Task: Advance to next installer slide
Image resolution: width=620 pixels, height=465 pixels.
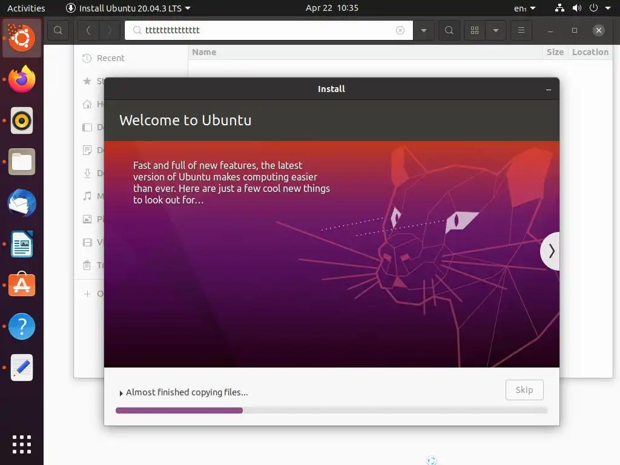Action: point(551,251)
